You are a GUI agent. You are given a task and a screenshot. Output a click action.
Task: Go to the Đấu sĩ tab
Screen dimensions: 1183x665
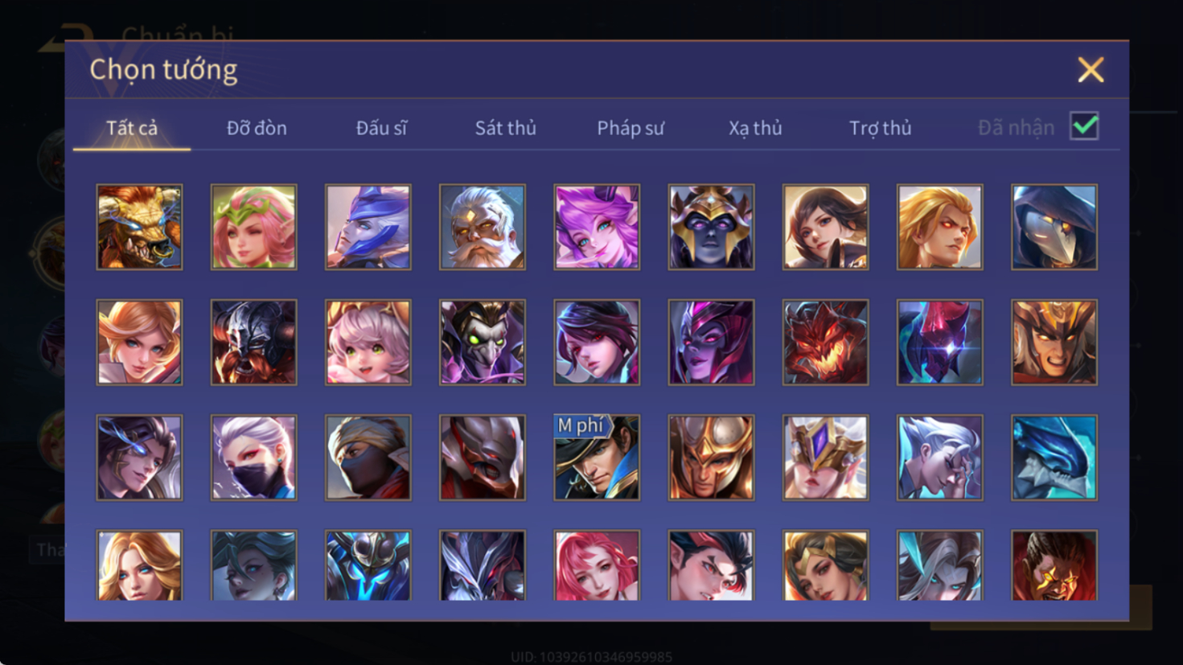[381, 128]
